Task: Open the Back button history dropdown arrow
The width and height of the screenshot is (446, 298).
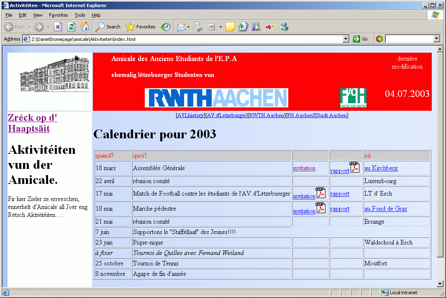Action: 29,27
